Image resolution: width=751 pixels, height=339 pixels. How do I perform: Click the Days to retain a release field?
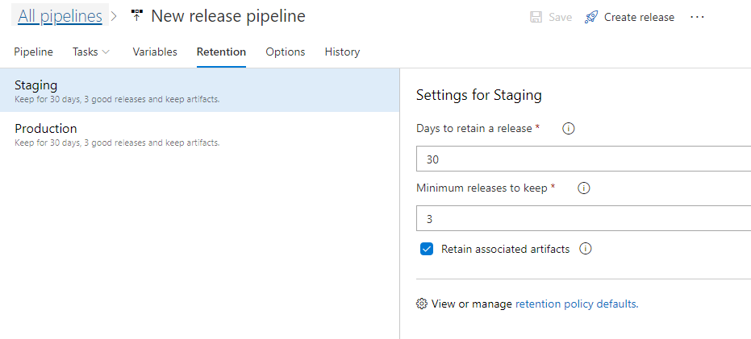click(x=583, y=159)
